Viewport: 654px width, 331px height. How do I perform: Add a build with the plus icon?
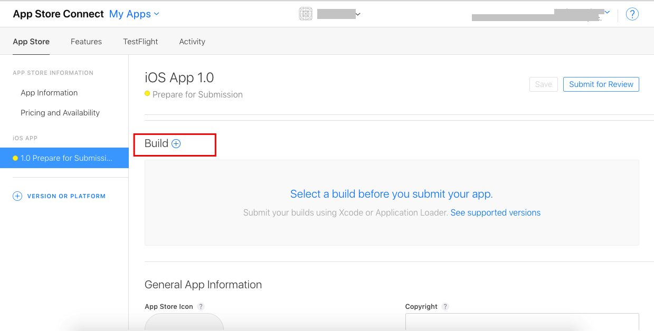(176, 143)
